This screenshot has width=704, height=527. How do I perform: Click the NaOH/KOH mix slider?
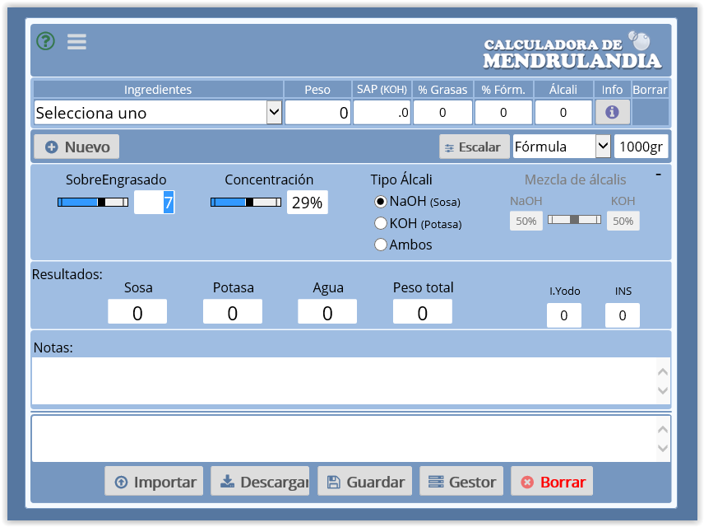(x=574, y=219)
